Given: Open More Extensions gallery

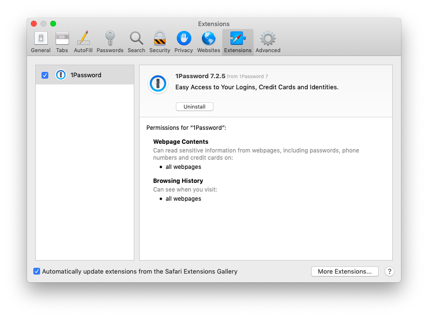Looking at the screenshot, I should 344,271.
